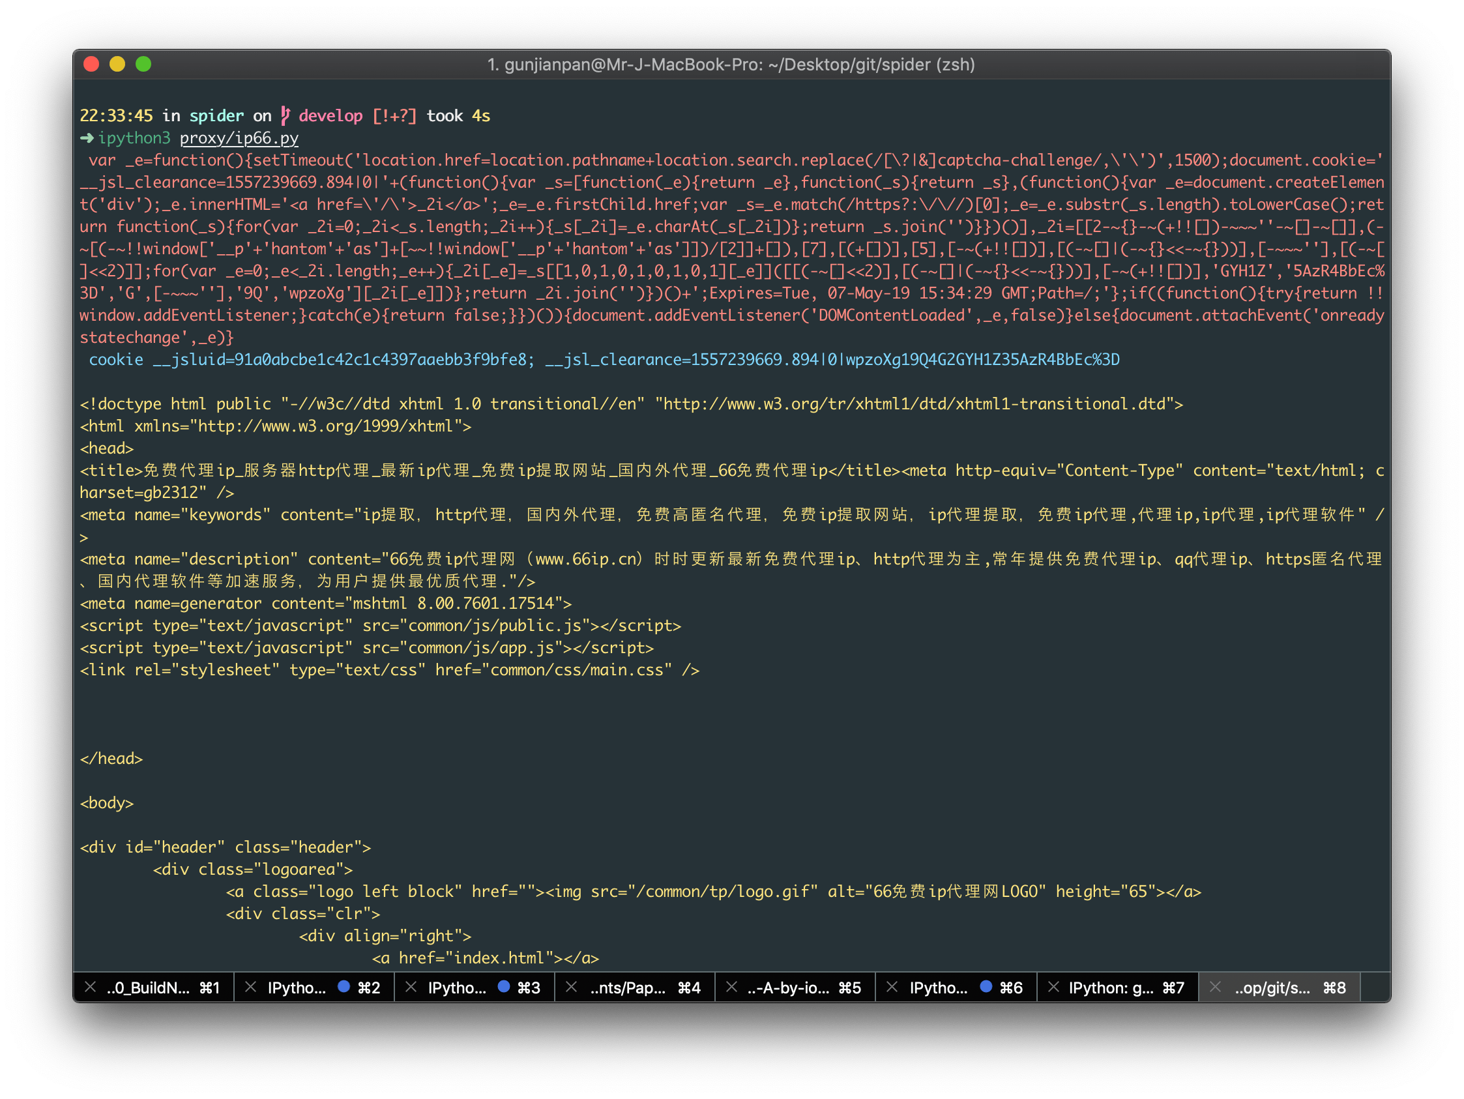This screenshot has width=1464, height=1099.
Task: Close the IPython: g... tab with its X
Action: [1053, 987]
